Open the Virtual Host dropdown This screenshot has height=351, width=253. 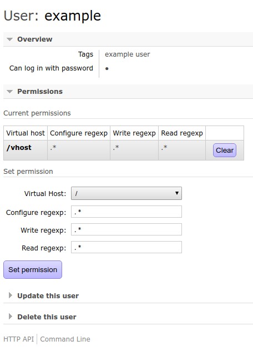coord(126,193)
